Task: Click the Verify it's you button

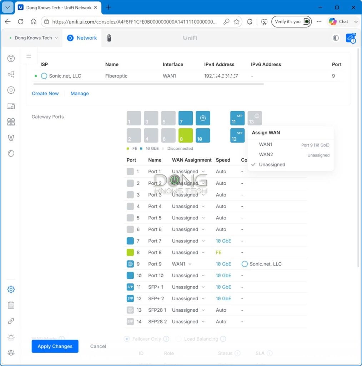Action: pyautogui.click(x=291, y=22)
